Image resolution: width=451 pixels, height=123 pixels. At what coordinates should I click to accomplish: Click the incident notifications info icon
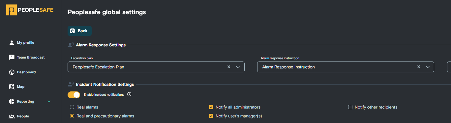[x=129, y=95]
